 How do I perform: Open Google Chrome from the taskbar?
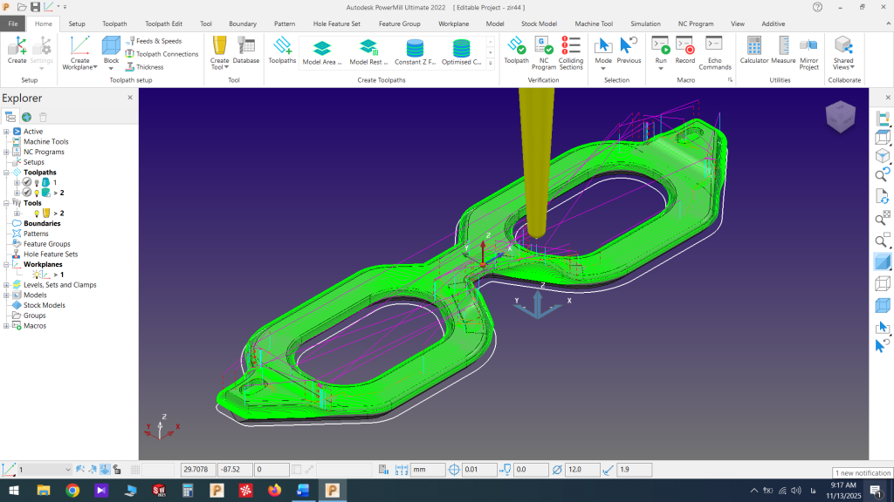click(x=72, y=490)
